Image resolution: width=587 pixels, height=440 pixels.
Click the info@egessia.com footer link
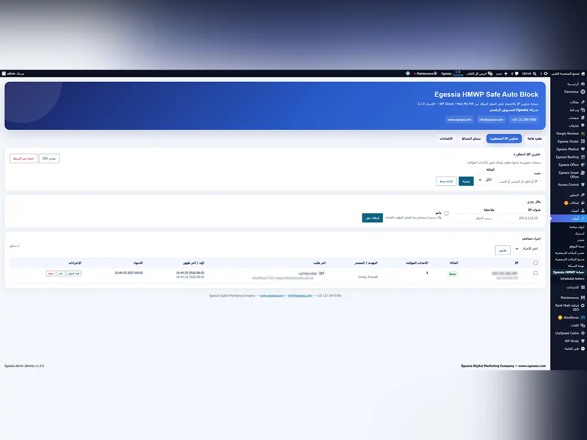pos(300,296)
